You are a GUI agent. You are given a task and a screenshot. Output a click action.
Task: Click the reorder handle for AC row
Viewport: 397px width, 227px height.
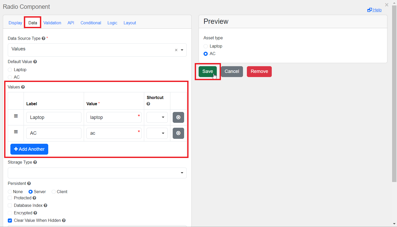coord(16,132)
